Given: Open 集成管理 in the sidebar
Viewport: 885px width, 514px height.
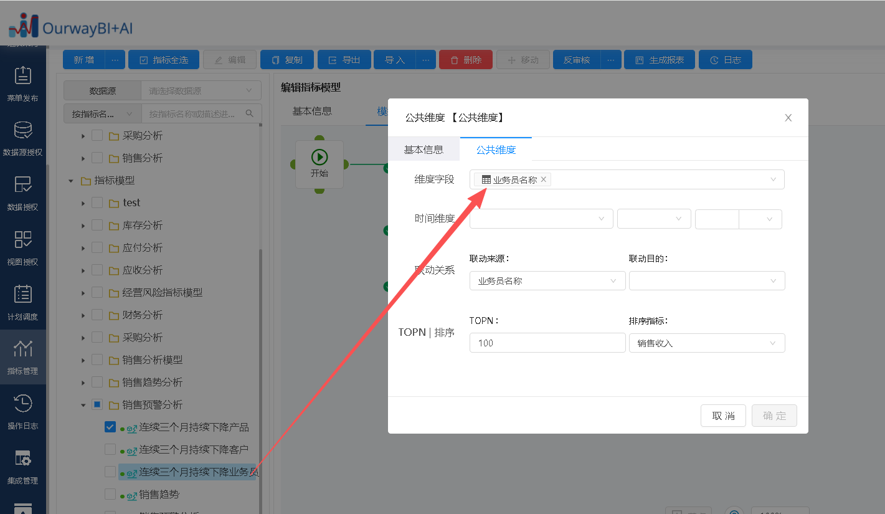Looking at the screenshot, I should 23,467.
